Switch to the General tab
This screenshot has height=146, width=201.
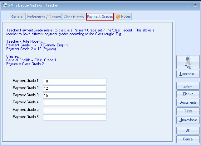[17, 16]
